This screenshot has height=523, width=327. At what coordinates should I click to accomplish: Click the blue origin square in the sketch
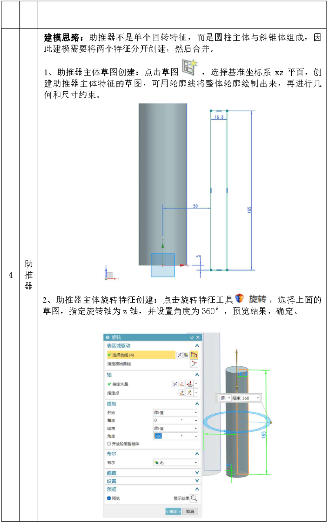[x=163, y=265]
